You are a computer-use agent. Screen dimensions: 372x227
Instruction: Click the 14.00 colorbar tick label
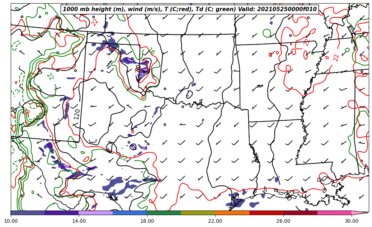79,221
